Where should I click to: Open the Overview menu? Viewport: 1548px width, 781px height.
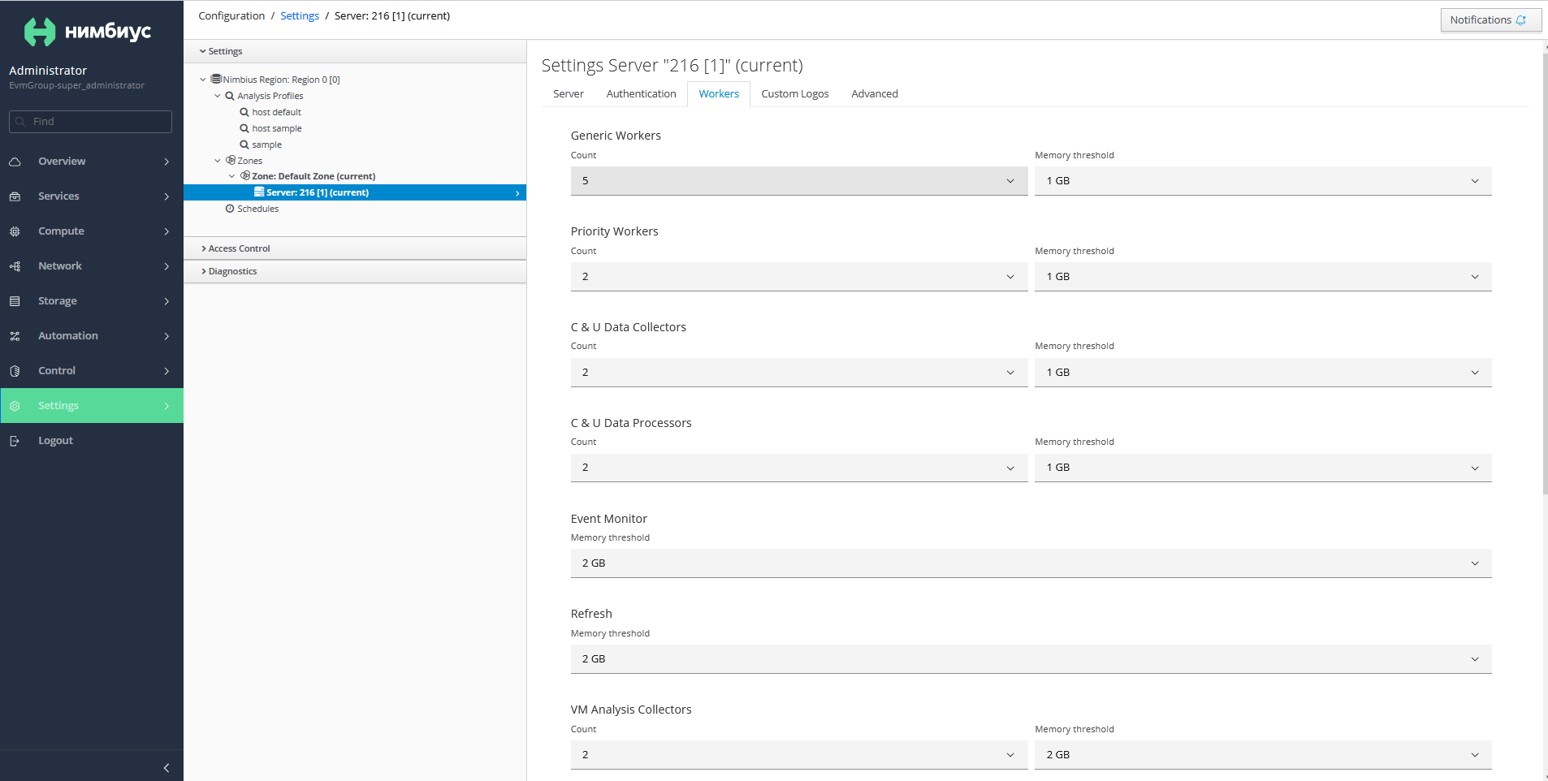pos(92,162)
